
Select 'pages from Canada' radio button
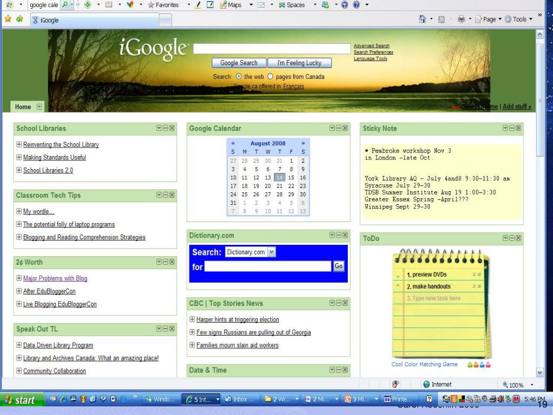pos(270,76)
